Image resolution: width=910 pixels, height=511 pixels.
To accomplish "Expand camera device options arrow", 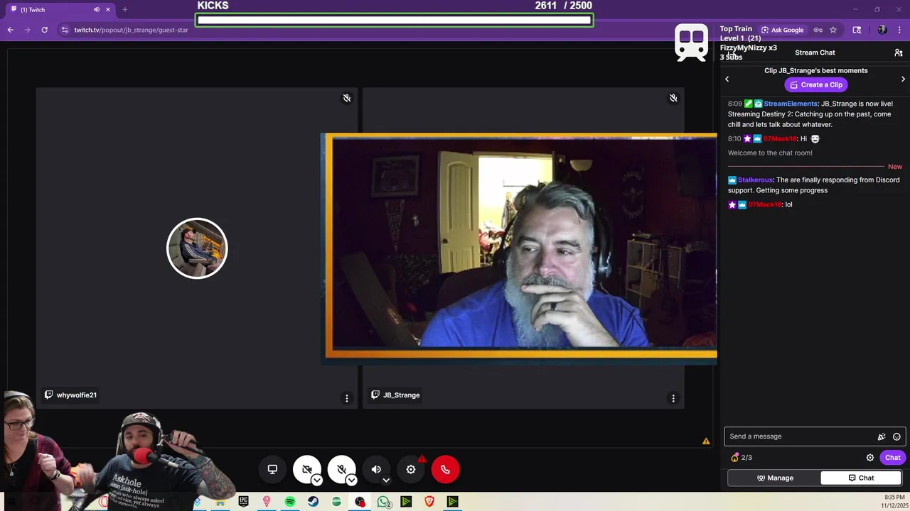I will (317, 480).
